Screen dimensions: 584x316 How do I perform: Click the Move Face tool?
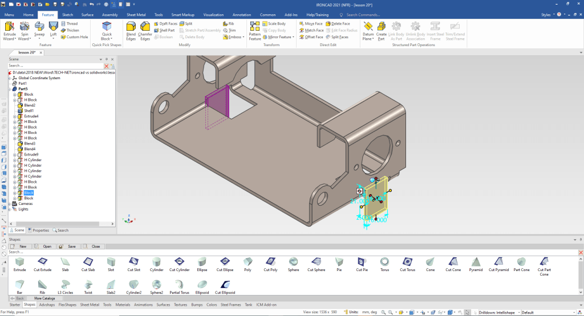coord(311,24)
